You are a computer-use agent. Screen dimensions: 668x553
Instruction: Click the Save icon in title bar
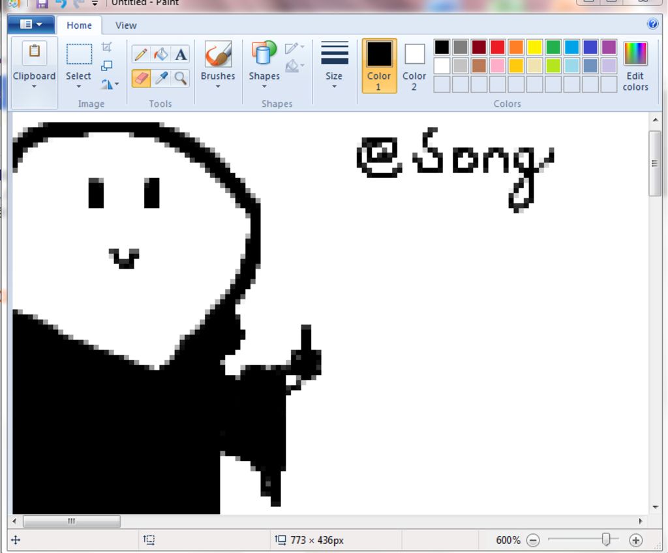tap(42, 3)
